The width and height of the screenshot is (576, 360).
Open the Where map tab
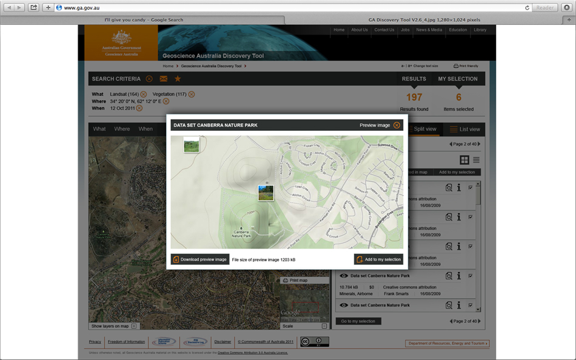point(122,129)
